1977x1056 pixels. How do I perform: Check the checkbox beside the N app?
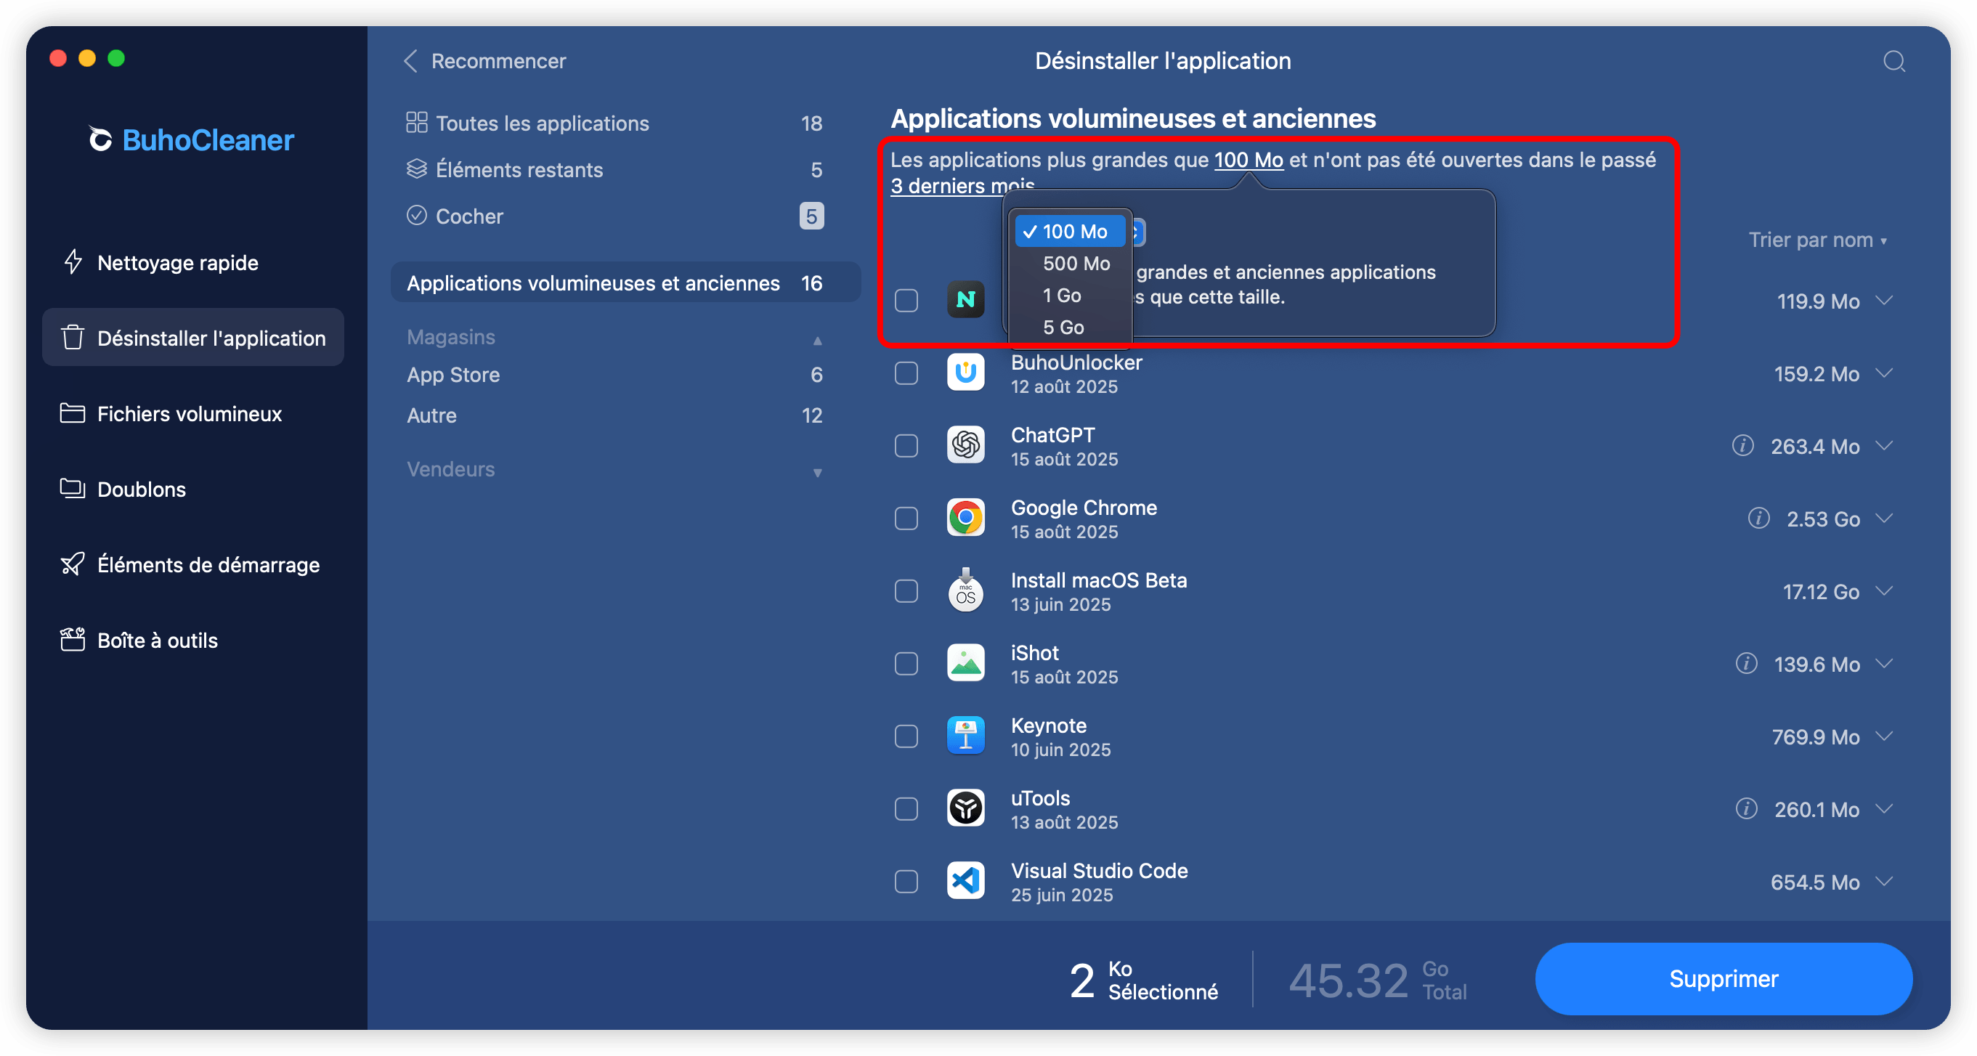(906, 299)
